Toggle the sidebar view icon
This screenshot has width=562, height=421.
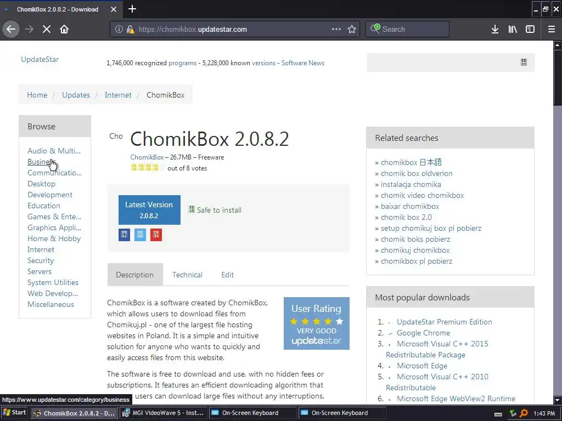(x=530, y=29)
